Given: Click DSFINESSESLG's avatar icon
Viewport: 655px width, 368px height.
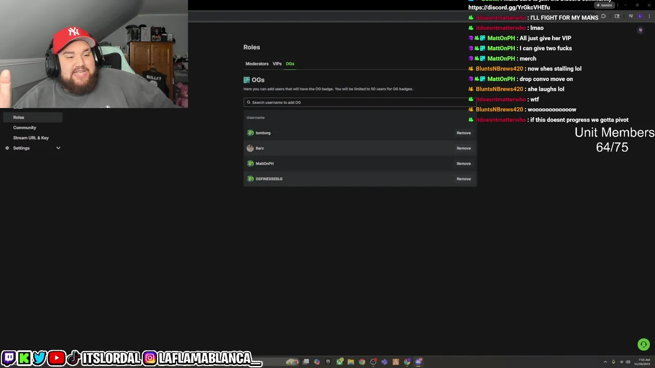Looking at the screenshot, I should pos(250,179).
